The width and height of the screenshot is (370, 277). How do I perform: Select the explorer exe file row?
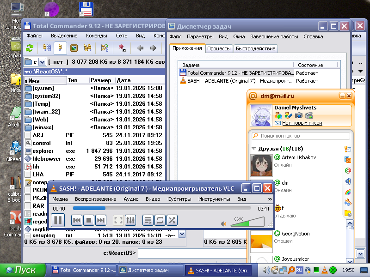pyautogui.click(x=94, y=151)
